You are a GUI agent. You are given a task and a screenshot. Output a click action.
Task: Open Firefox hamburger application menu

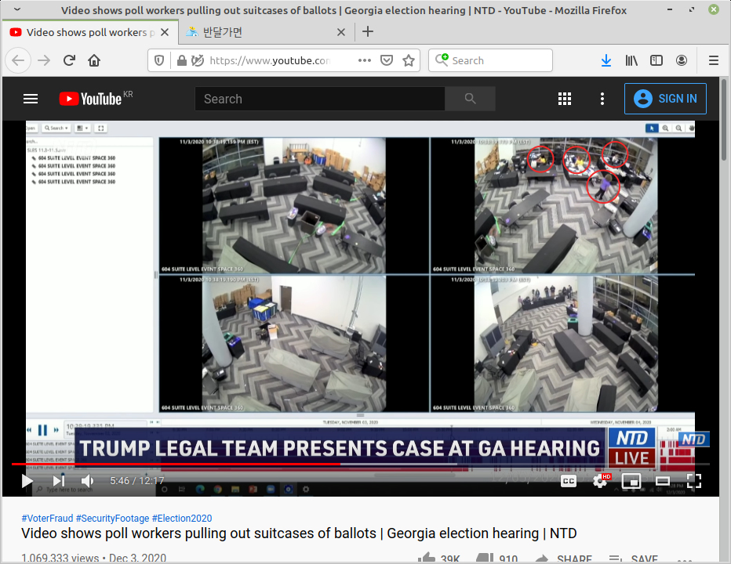coord(713,60)
